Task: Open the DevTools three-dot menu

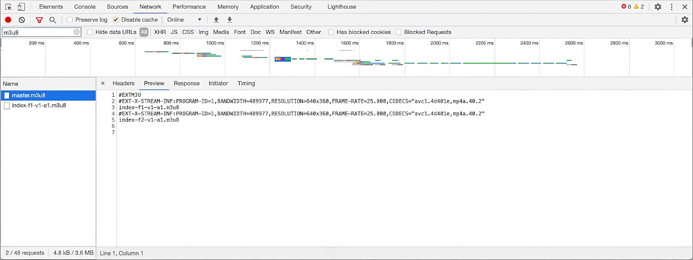Action: 672,7
